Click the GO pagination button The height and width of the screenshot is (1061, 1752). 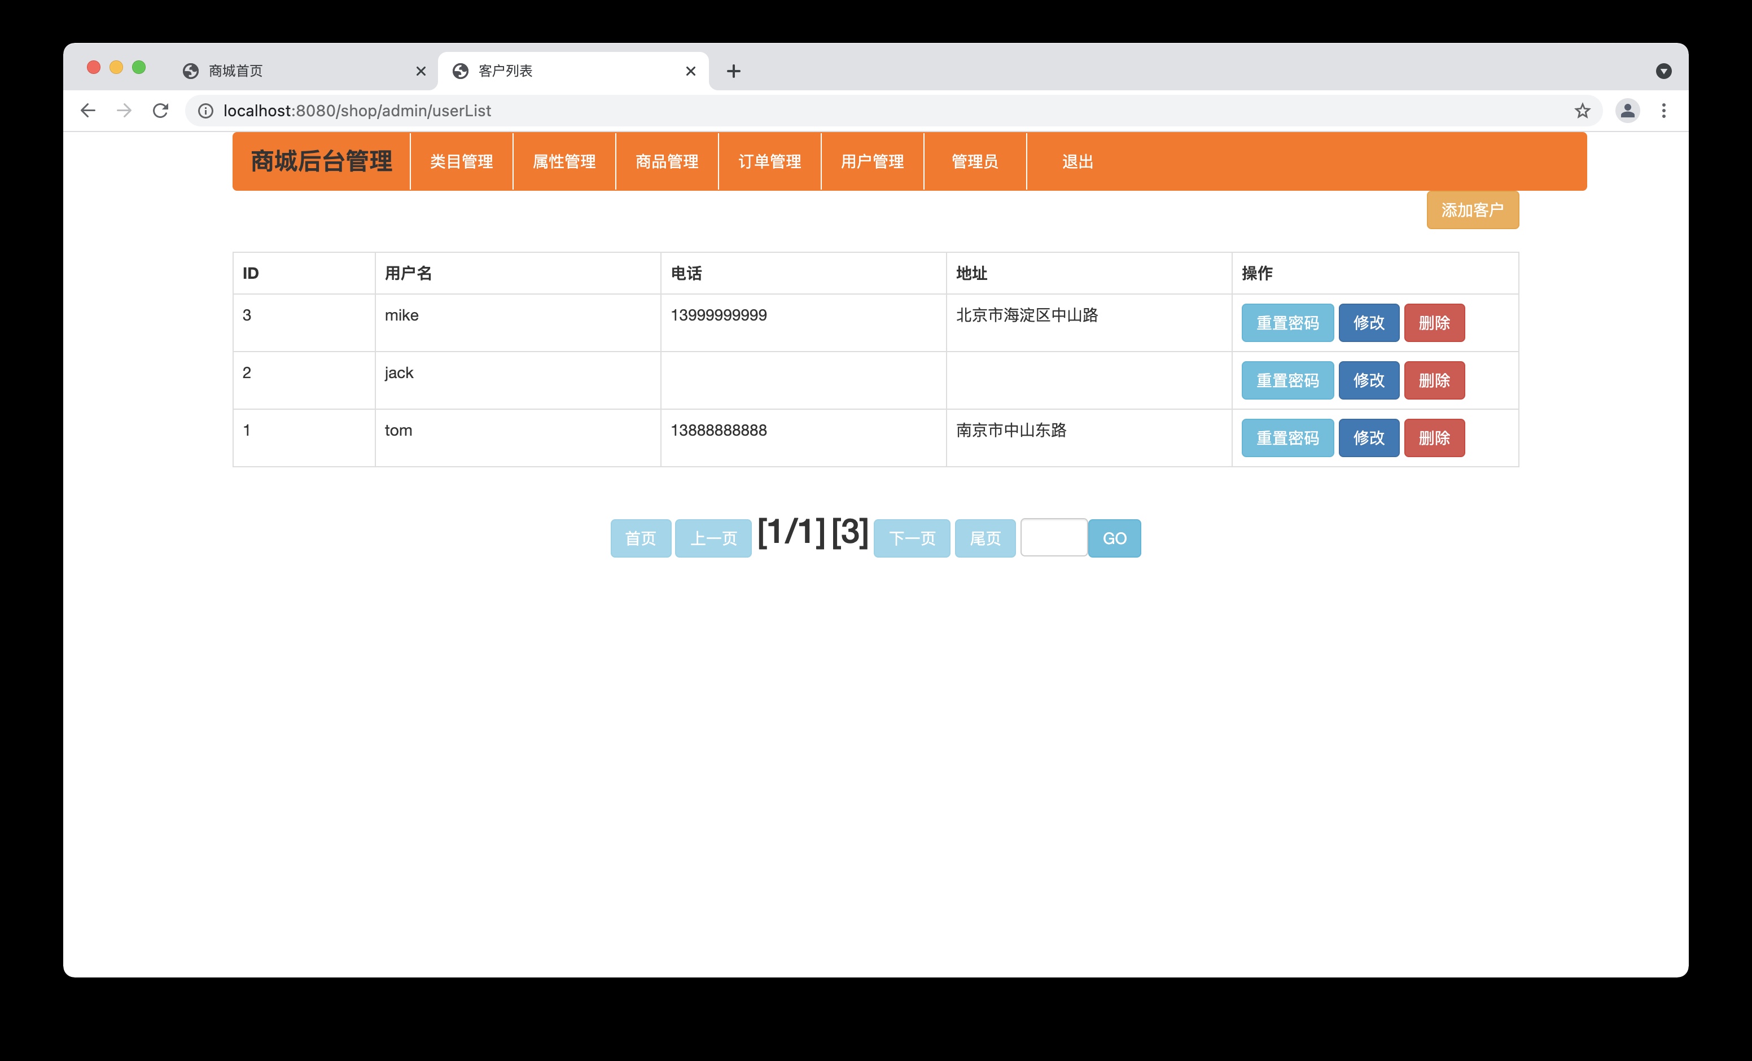(x=1114, y=538)
